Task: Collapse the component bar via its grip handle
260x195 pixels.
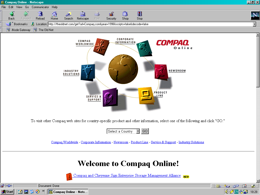Action: pos(213,186)
